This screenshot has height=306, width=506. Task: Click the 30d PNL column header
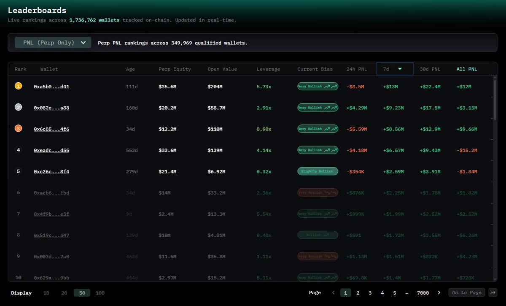(x=430, y=69)
